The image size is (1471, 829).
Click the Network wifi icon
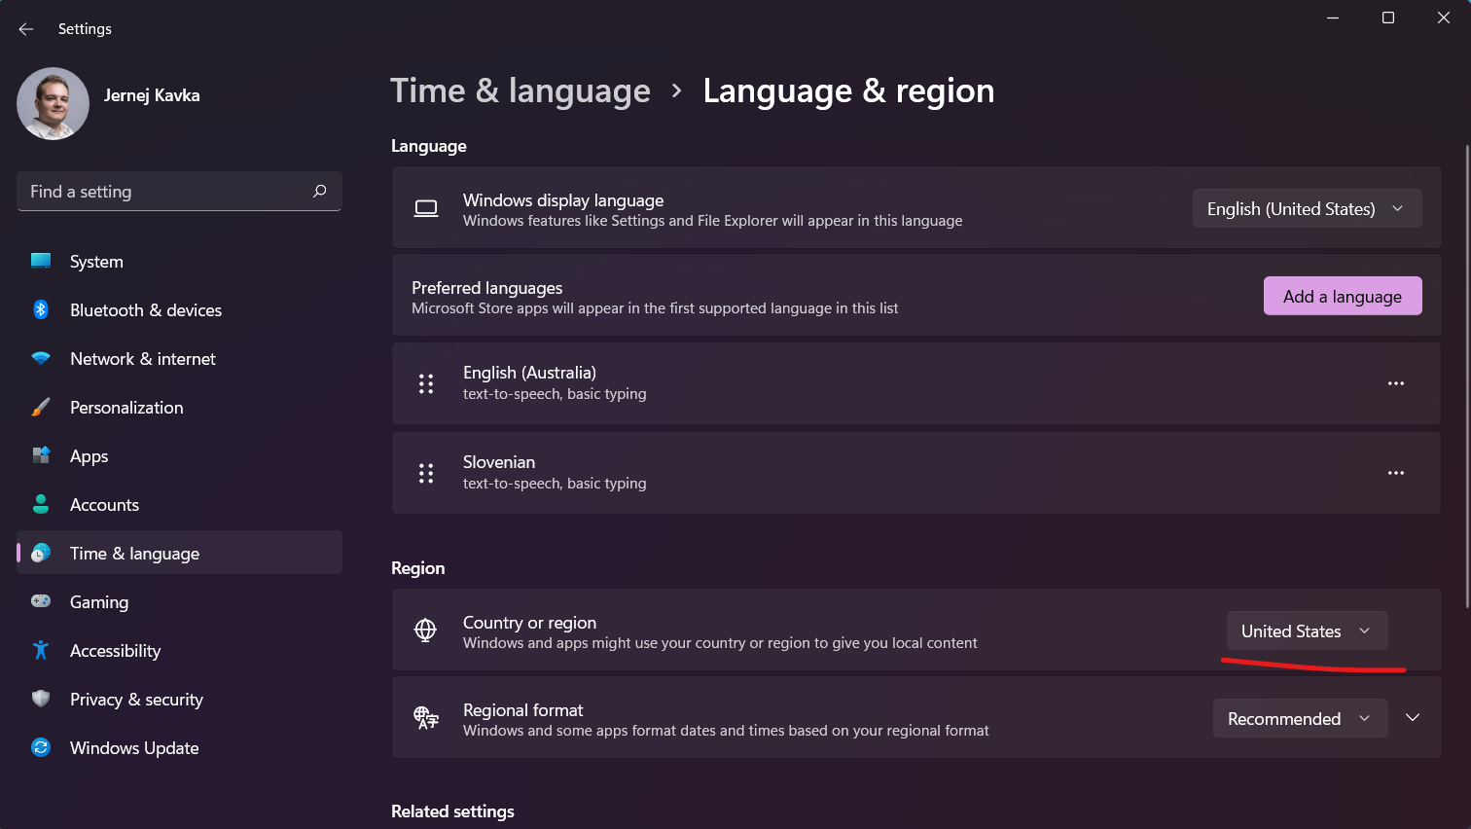[x=41, y=358]
